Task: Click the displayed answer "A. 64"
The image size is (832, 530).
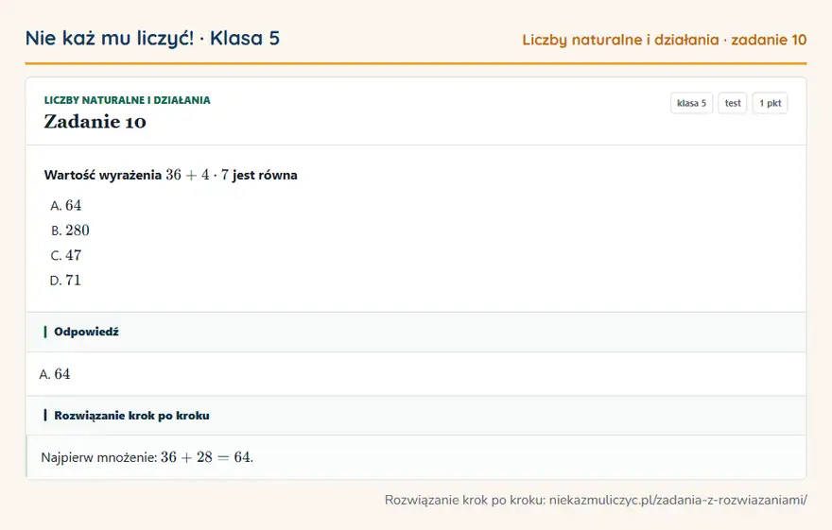Action: click(x=55, y=374)
